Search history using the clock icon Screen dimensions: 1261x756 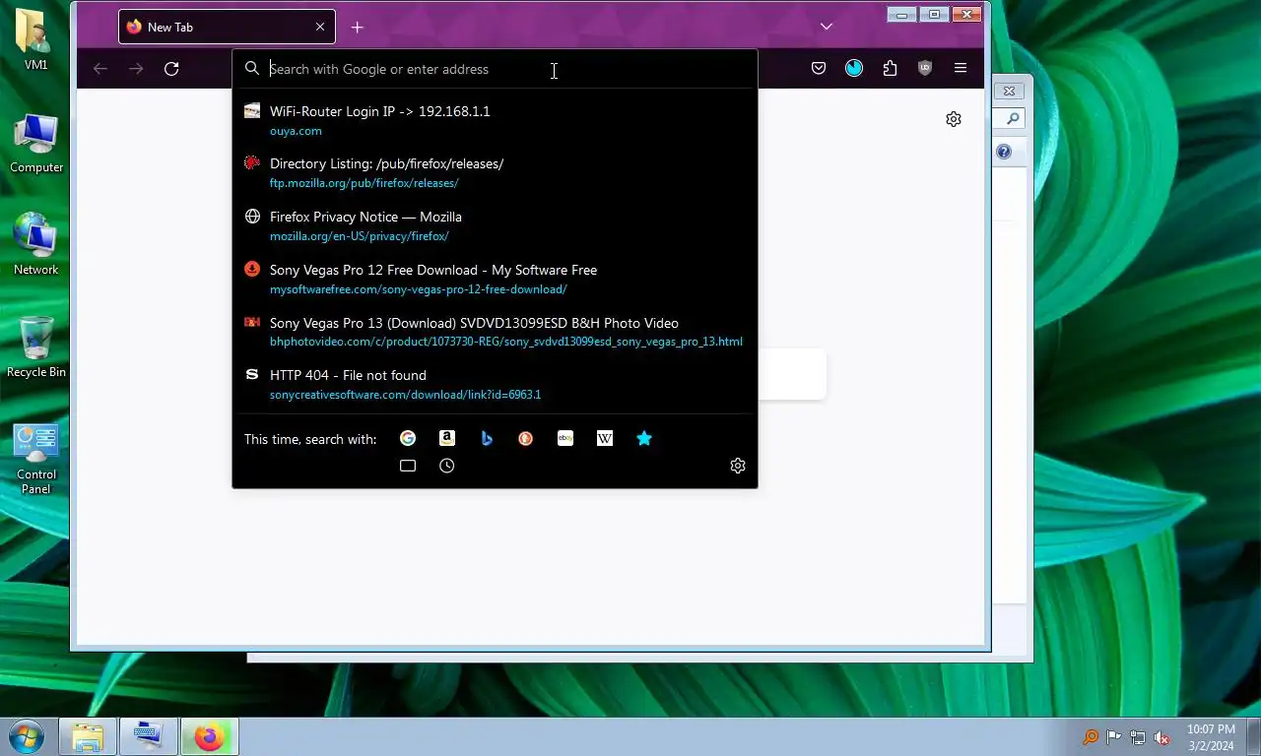pos(447,466)
